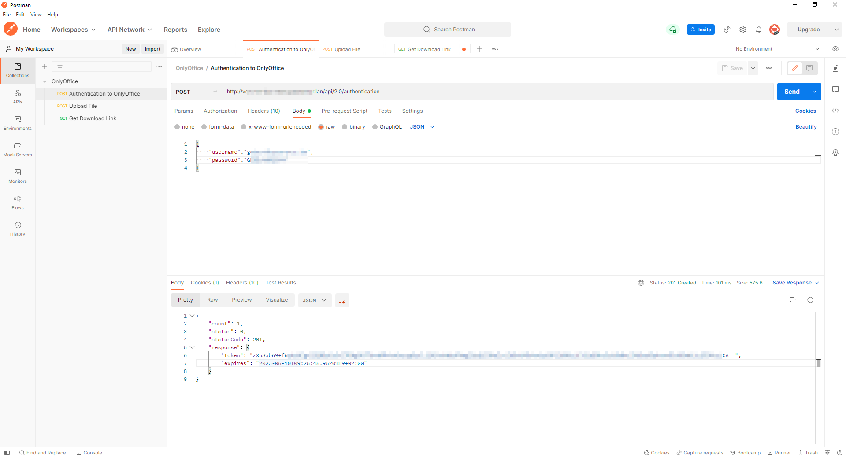This screenshot has width=846, height=458.
Task: Collapse response JSON line 5 node
Action: point(192,347)
